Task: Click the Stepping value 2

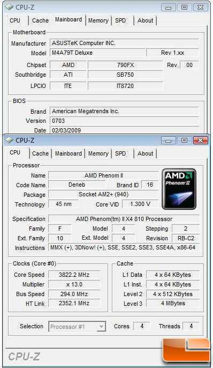Action: point(186,229)
